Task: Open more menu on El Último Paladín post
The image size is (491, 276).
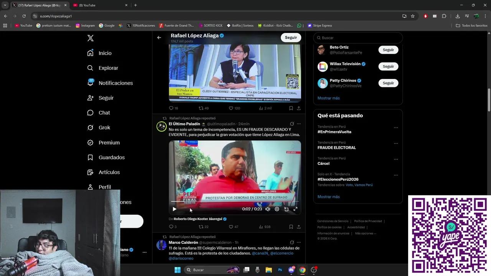Action: click(x=299, y=124)
